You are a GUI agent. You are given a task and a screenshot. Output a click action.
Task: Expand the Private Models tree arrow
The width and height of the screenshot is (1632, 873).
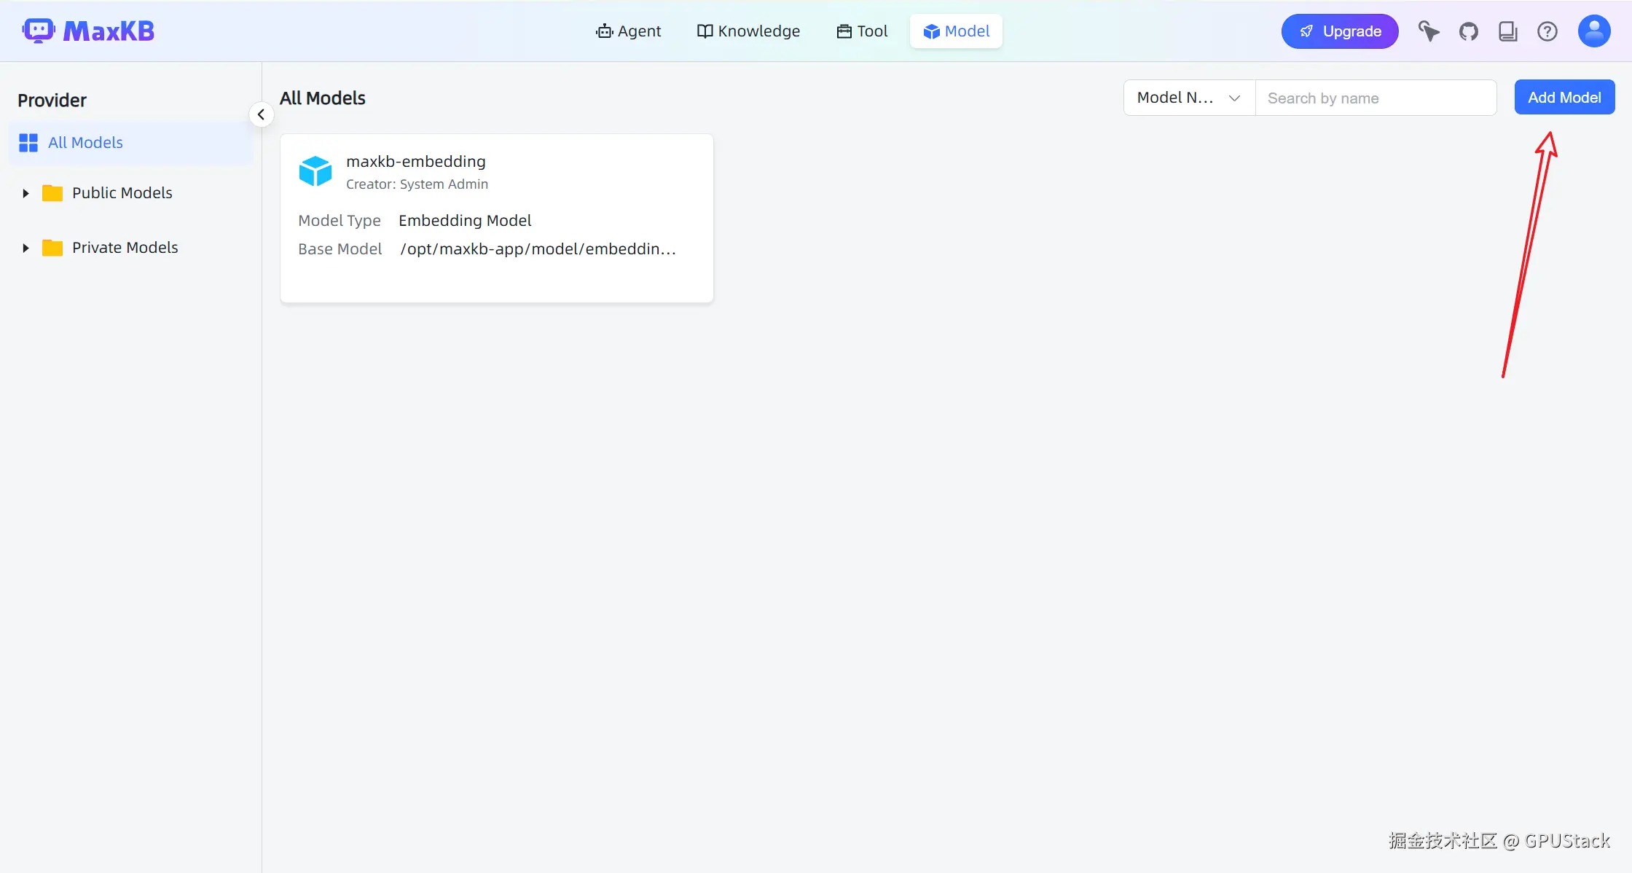[25, 248]
